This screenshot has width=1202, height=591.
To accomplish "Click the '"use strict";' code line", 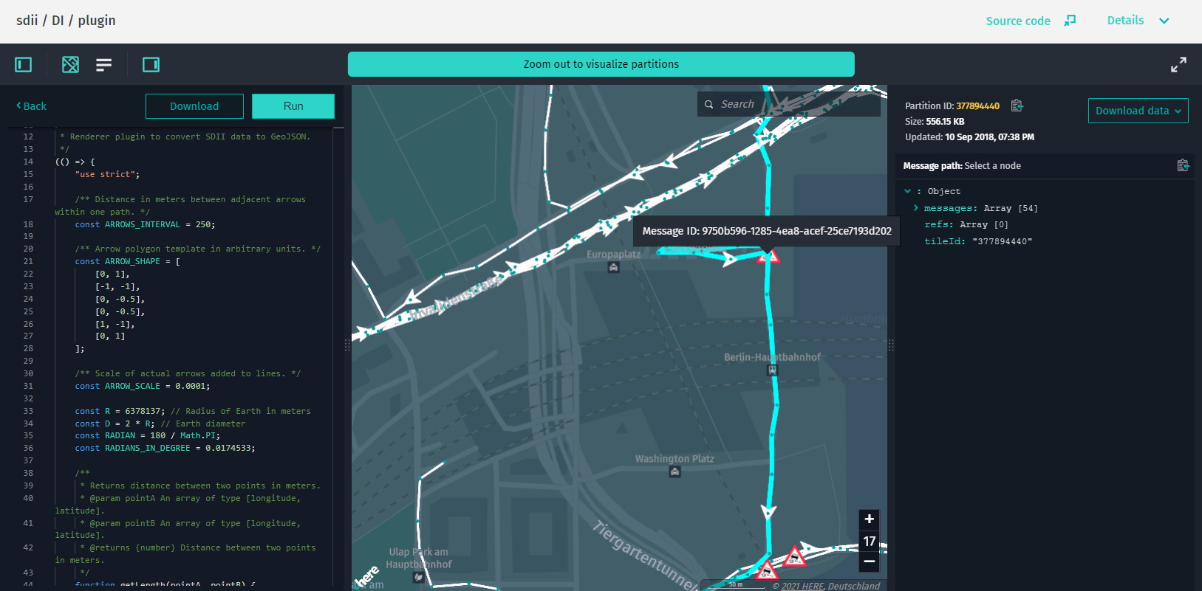I will point(107,174).
